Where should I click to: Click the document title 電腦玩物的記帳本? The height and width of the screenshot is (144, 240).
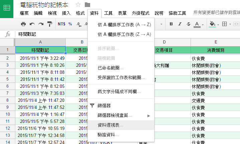pyautogui.click(x=44, y=5)
